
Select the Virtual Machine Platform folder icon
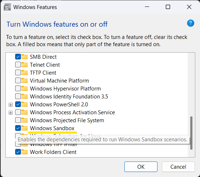click(x=25, y=81)
